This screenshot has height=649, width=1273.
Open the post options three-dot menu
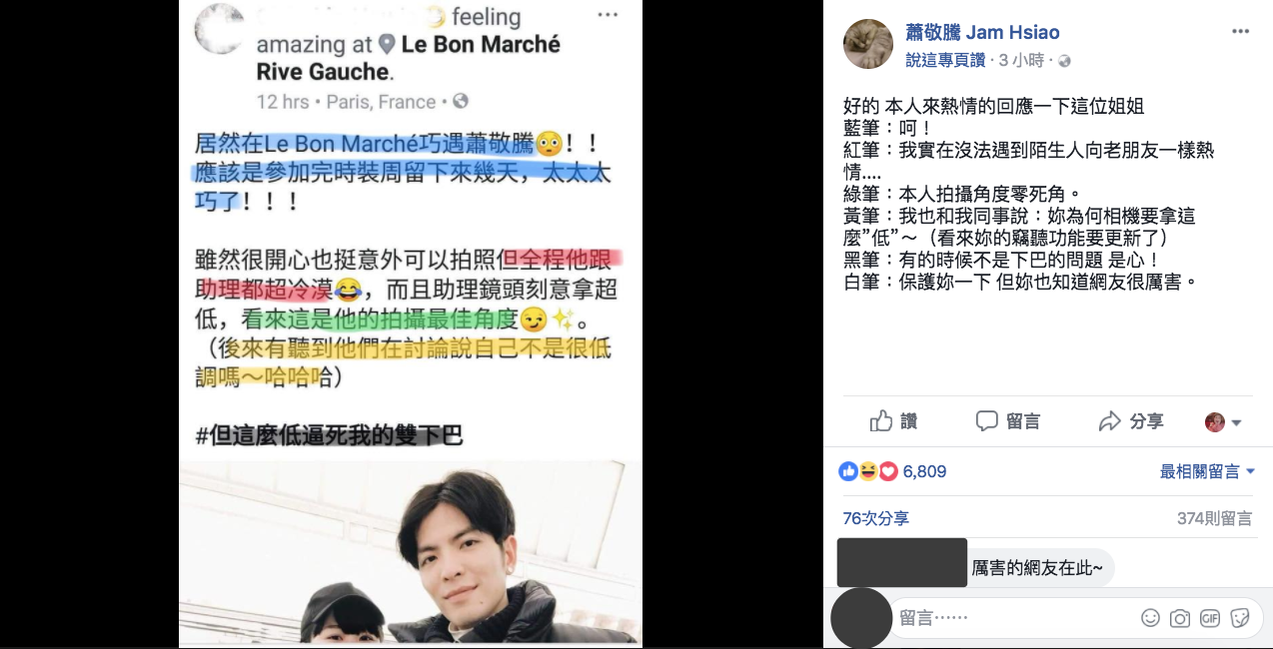(x=1240, y=31)
